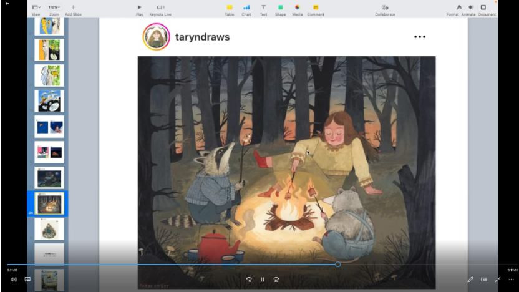Pause the video playback
Viewport: 519px width, 292px height.
[x=263, y=280]
